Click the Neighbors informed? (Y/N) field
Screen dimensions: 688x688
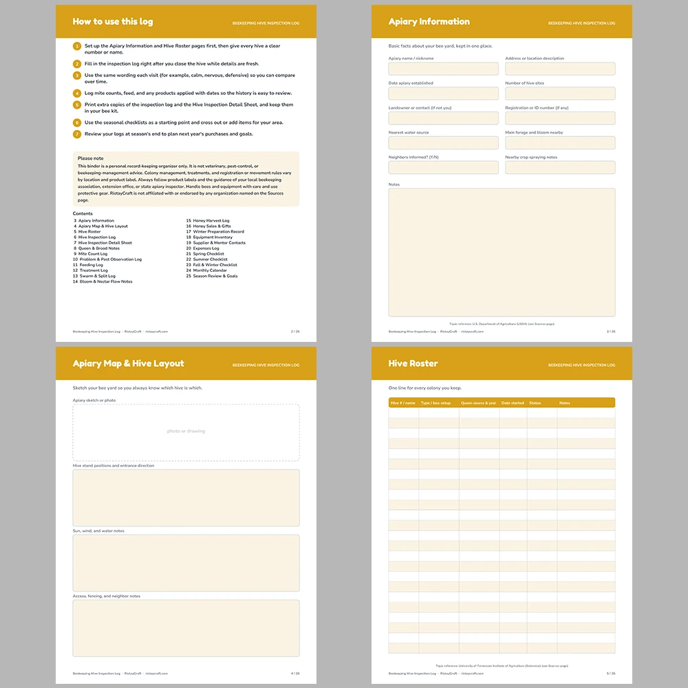coord(443,167)
